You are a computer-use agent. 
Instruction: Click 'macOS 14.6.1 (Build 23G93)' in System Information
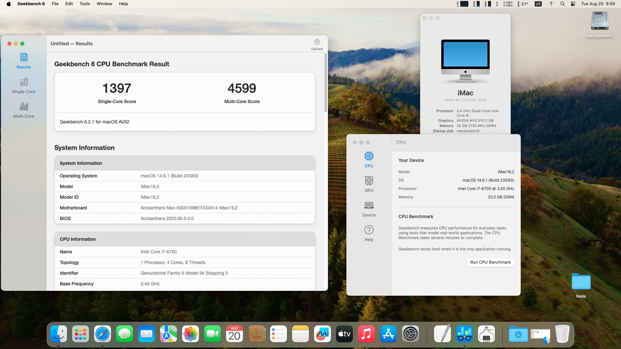(169, 176)
